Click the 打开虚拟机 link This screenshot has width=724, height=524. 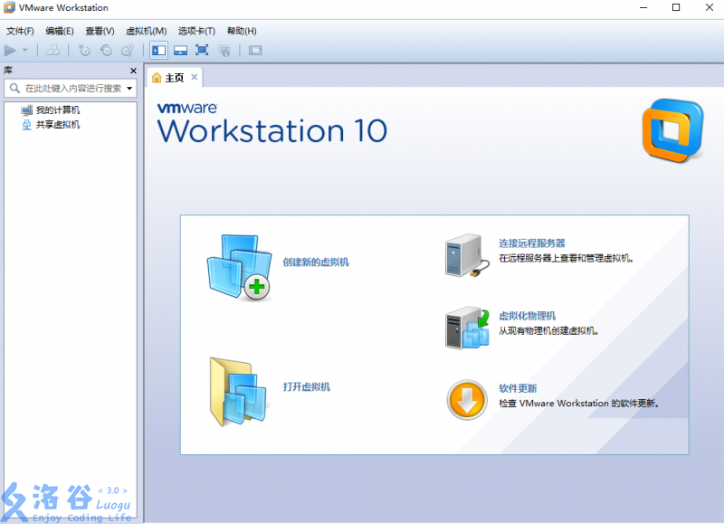[307, 386]
